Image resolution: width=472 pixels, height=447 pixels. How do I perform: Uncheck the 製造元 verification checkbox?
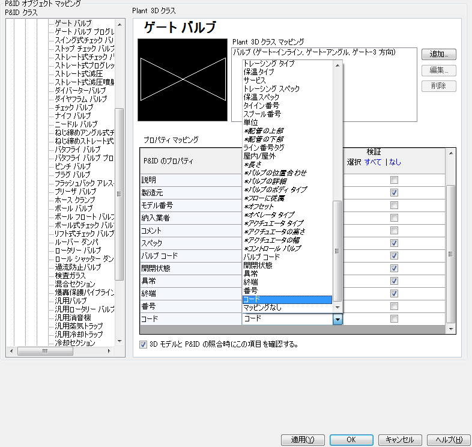(394, 192)
